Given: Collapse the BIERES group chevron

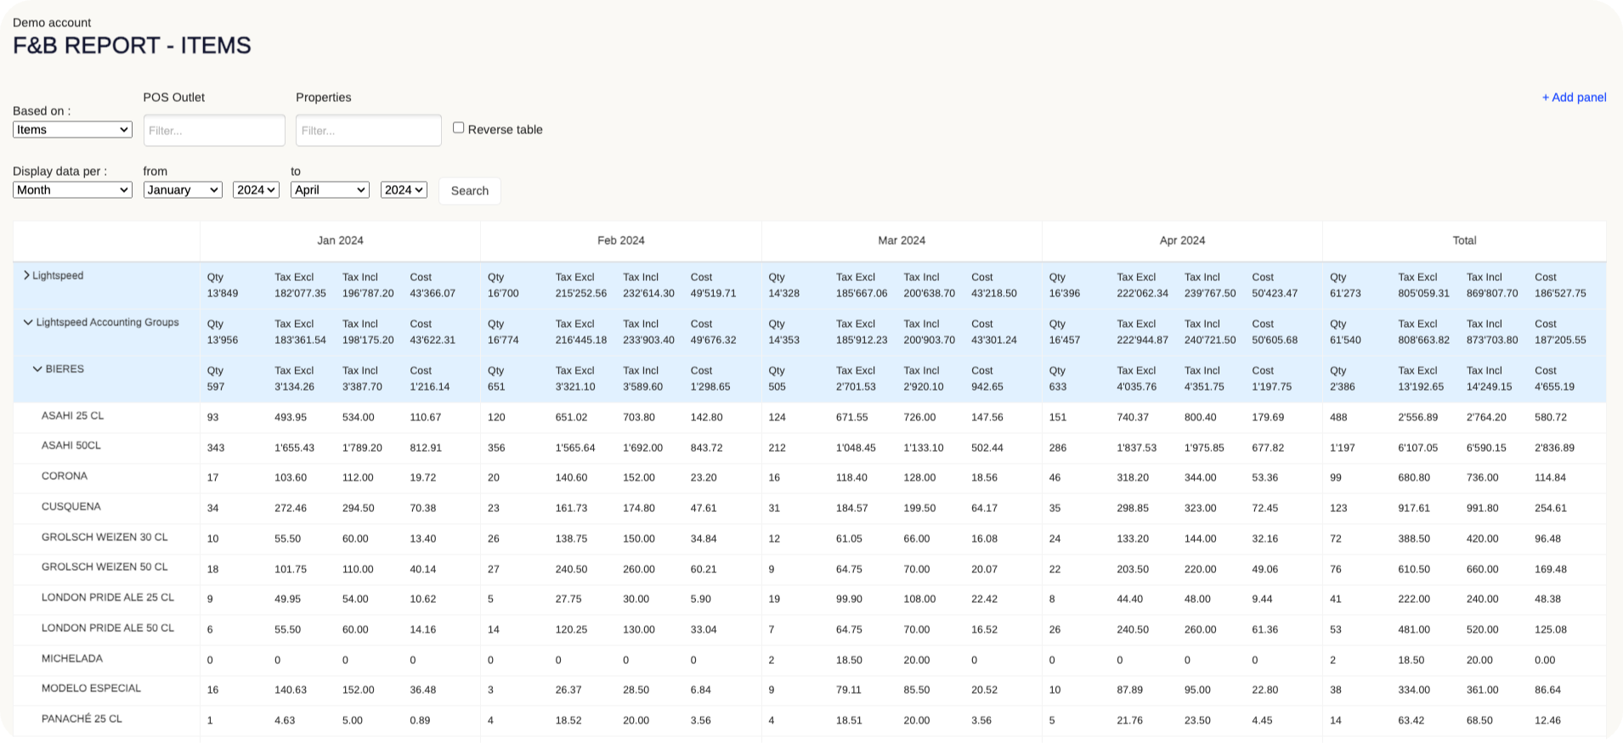Looking at the screenshot, I should pos(37,369).
